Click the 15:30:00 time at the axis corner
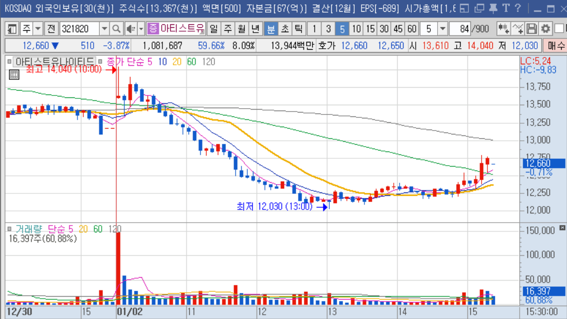The image size is (567, 319). tap(541, 312)
